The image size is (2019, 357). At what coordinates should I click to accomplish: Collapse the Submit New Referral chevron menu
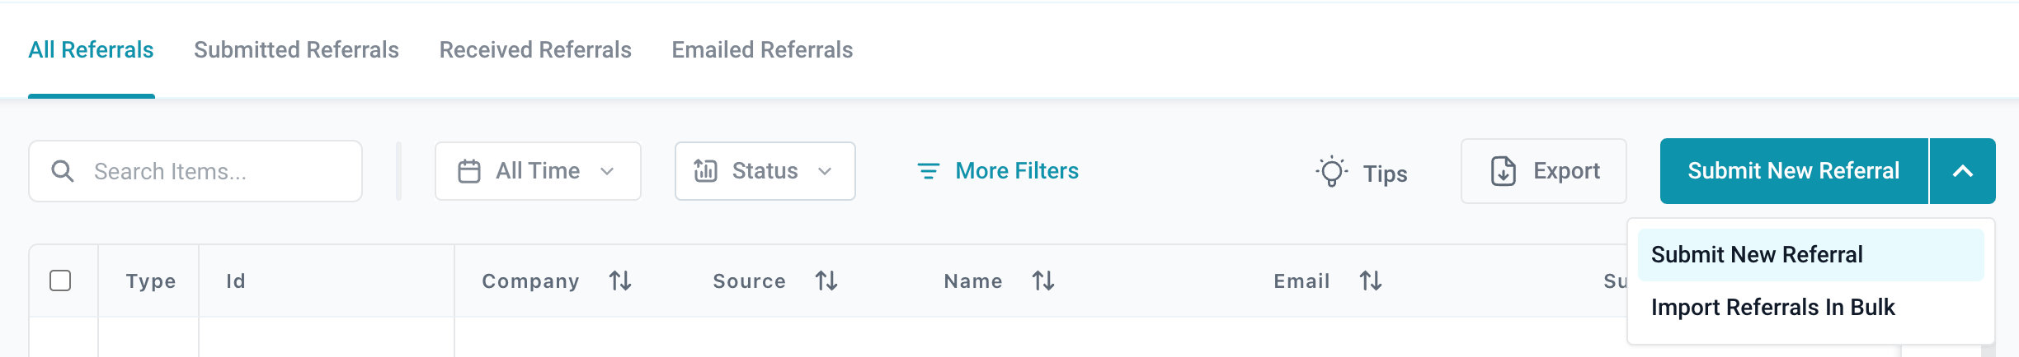point(1963,171)
